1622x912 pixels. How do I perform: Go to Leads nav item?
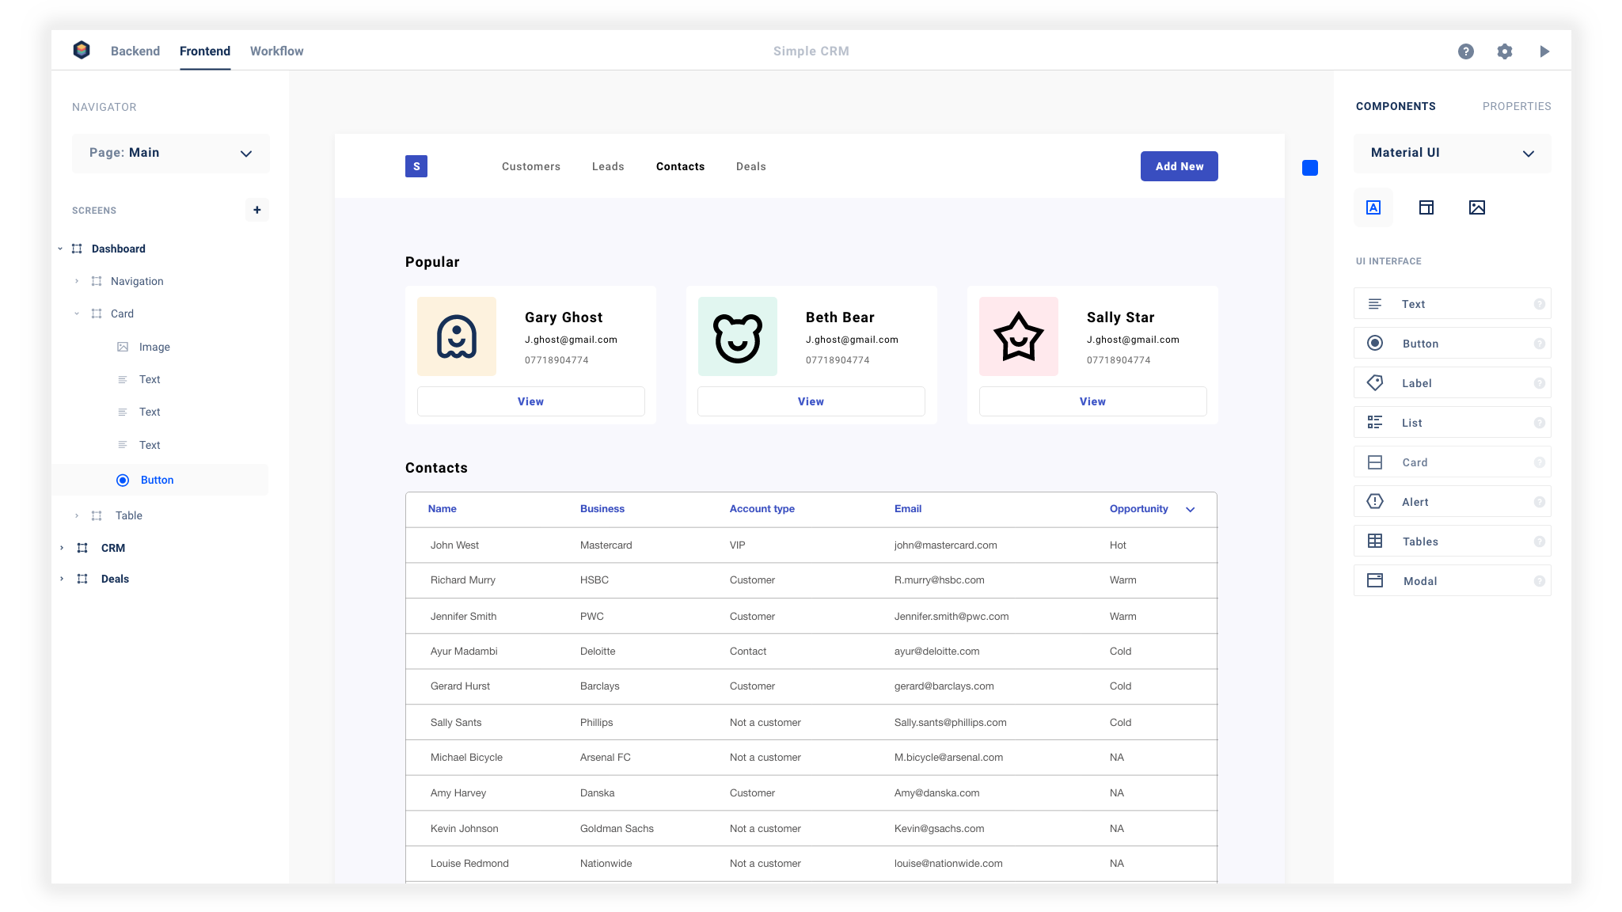tap(608, 166)
